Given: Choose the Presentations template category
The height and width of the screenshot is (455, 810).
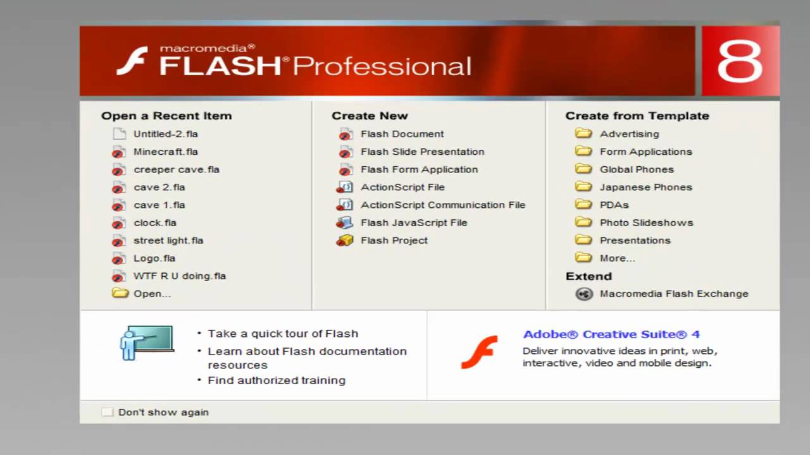Looking at the screenshot, I should (635, 240).
